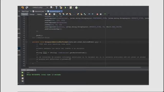164x92 pixels.
Task: Click the pack(); code line
Action: pyautogui.click(x=39, y=36)
